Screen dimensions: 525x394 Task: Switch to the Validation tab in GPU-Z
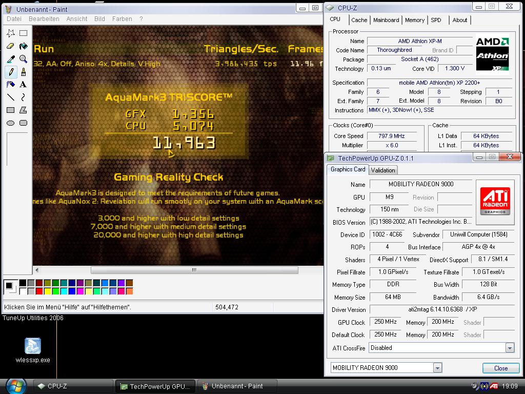tap(383, 170)
